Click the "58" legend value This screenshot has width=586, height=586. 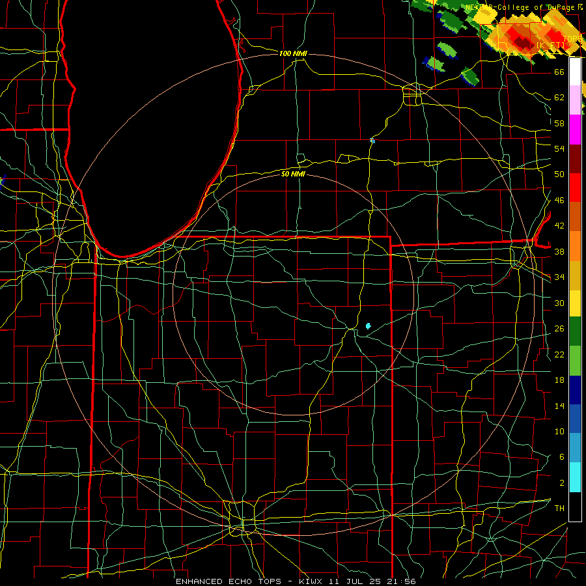(x=559, y=123)
